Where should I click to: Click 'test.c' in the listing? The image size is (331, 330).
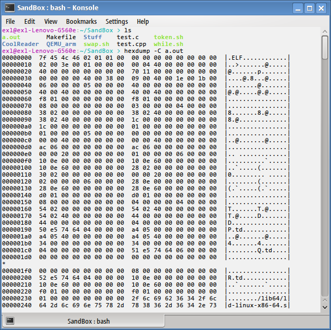[128, 37]
